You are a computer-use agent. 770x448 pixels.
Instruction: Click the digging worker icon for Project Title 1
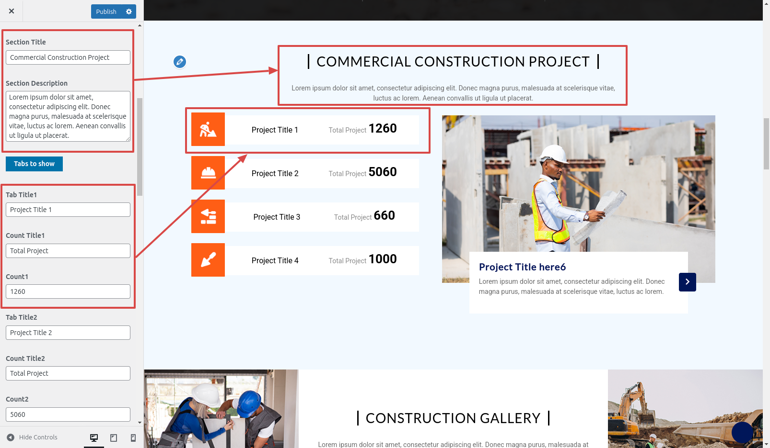point(208,129)
